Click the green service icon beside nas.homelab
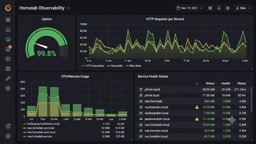 point(141,101)
